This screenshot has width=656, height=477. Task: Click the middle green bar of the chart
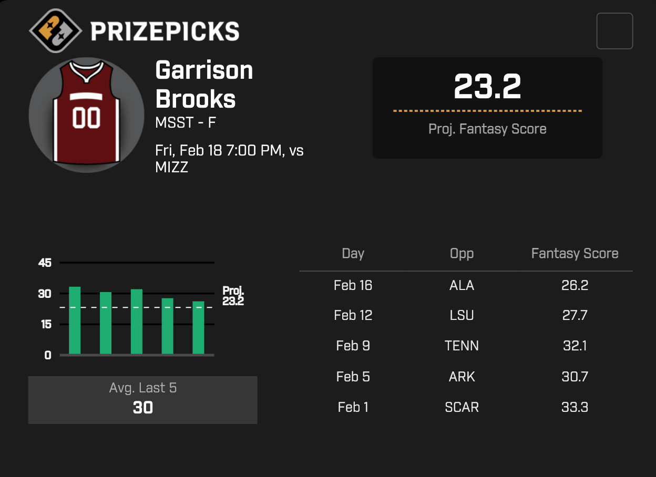(x=137, y=322)
